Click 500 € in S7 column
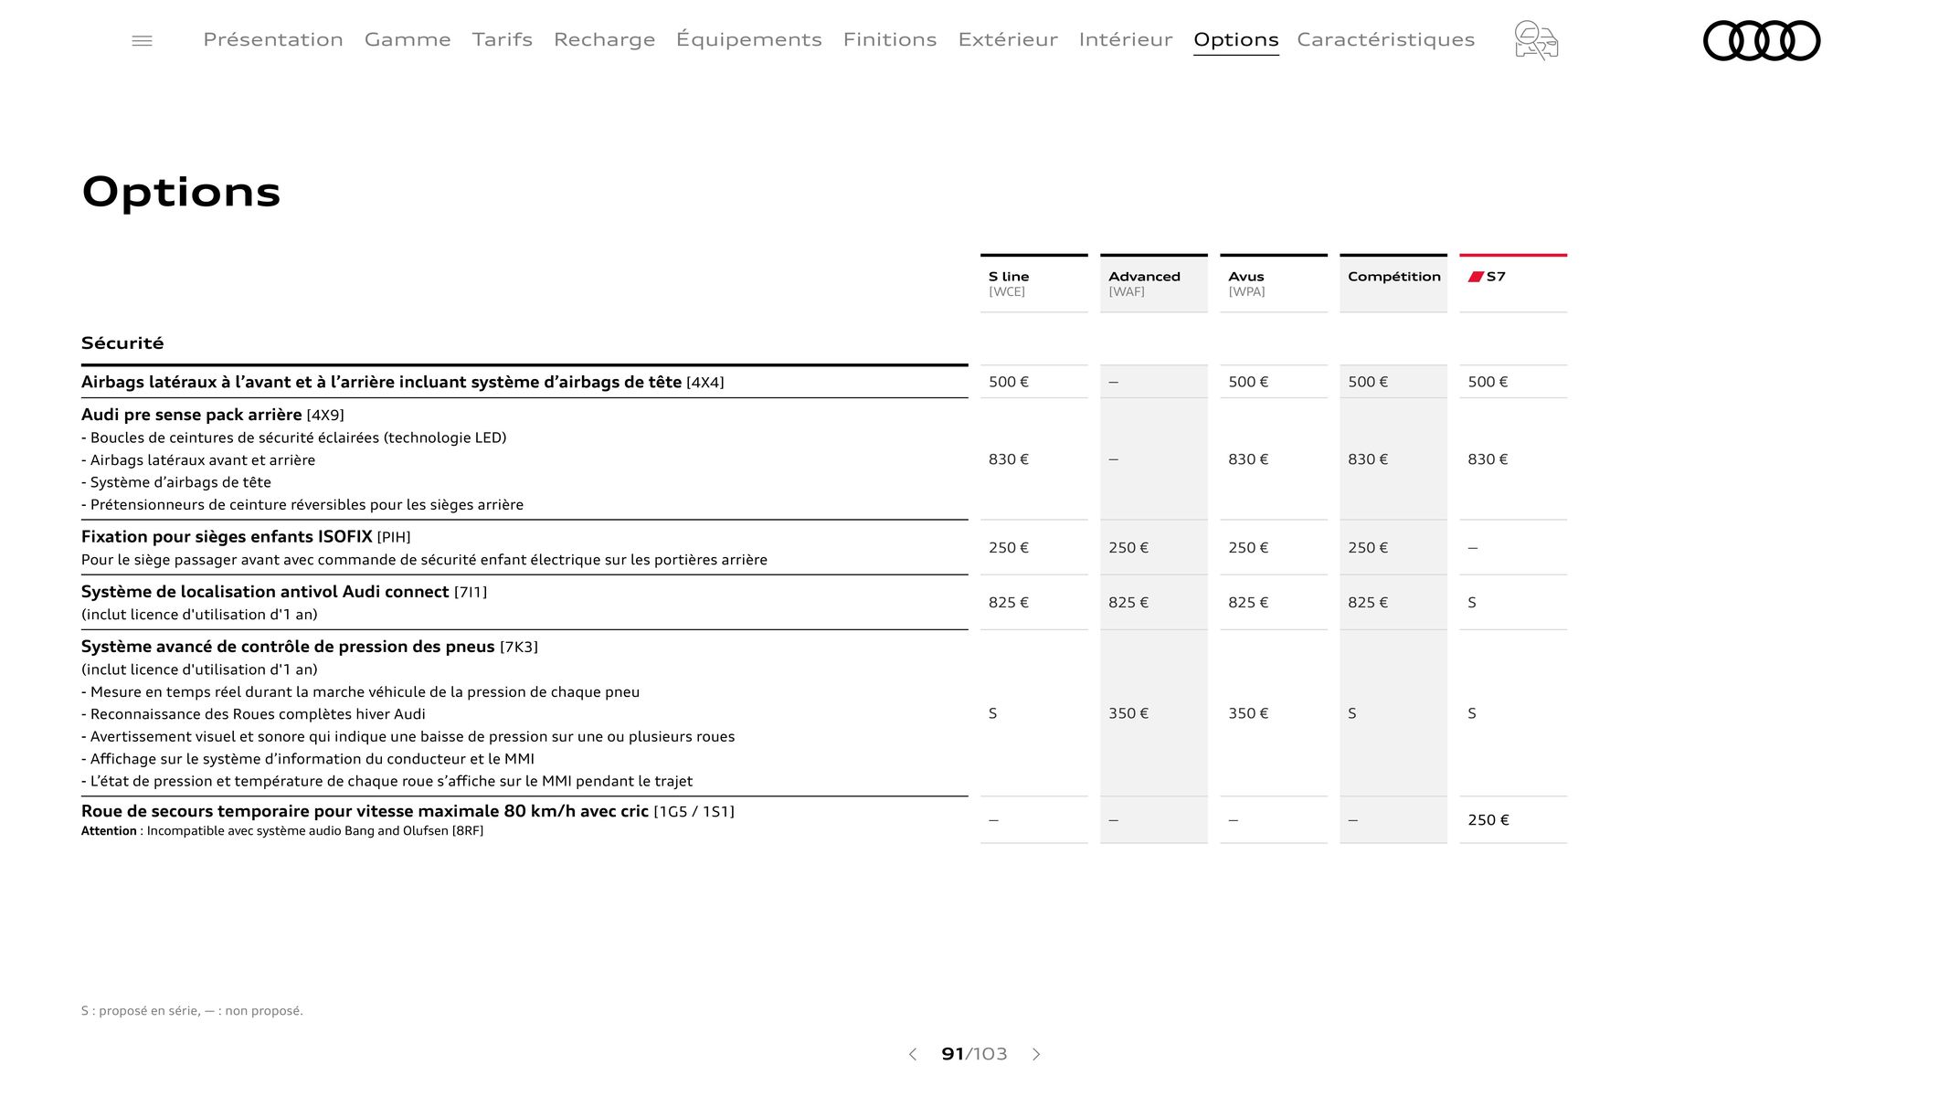 tap(1488, 382)
